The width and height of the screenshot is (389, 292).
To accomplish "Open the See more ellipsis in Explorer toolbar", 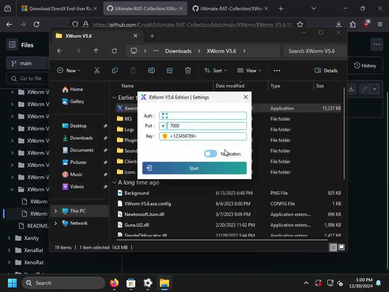I will click(277, 70).
